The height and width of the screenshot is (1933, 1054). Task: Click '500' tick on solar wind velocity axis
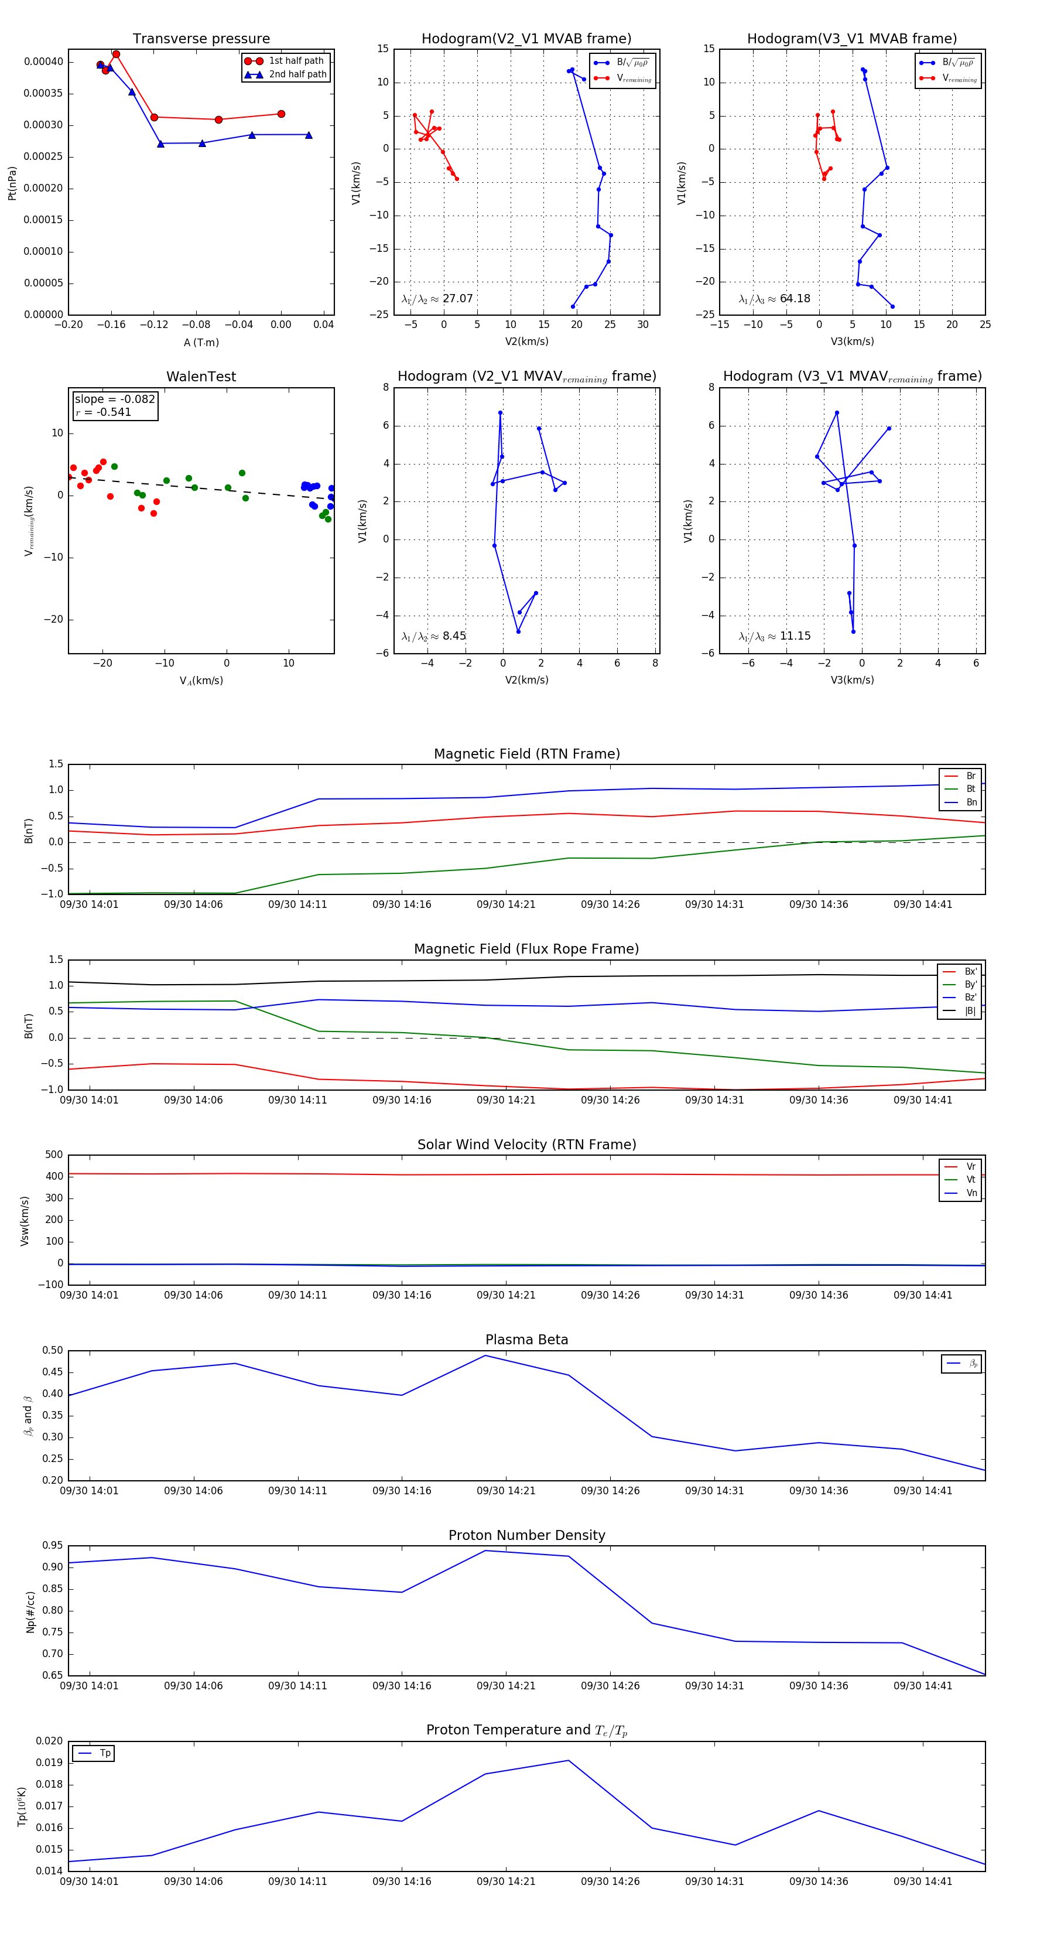click(55, 1155)
